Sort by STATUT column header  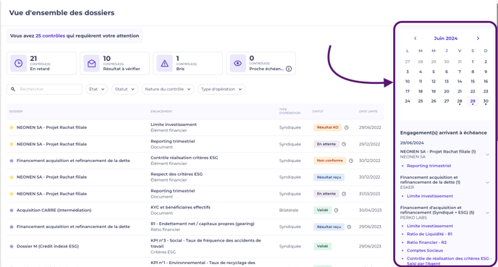(x=318, y=111)
